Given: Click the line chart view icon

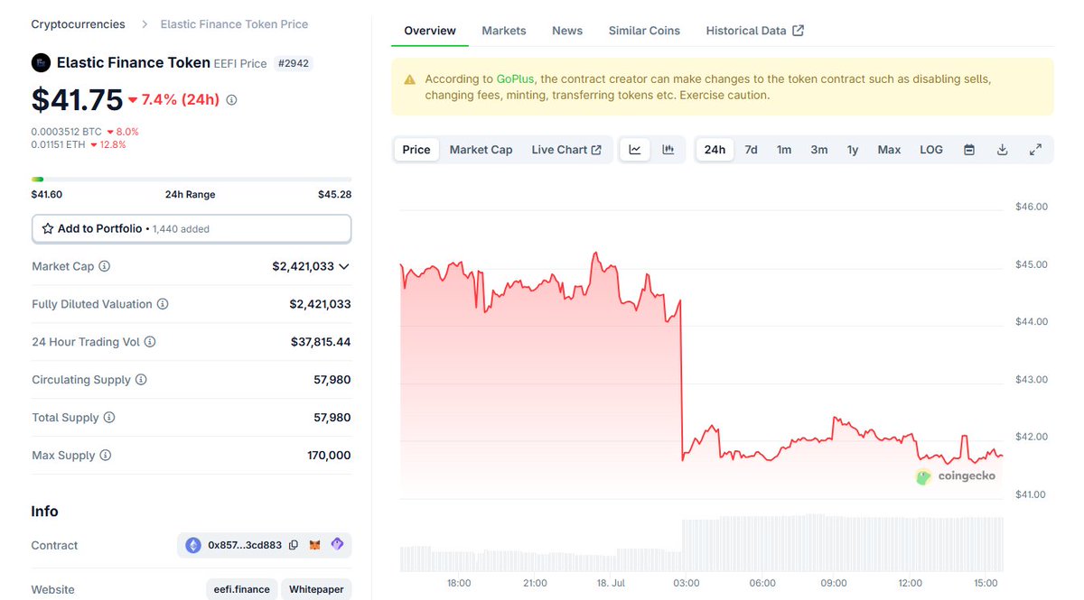Looking at the screenshot, I should [x=635, y=150].
